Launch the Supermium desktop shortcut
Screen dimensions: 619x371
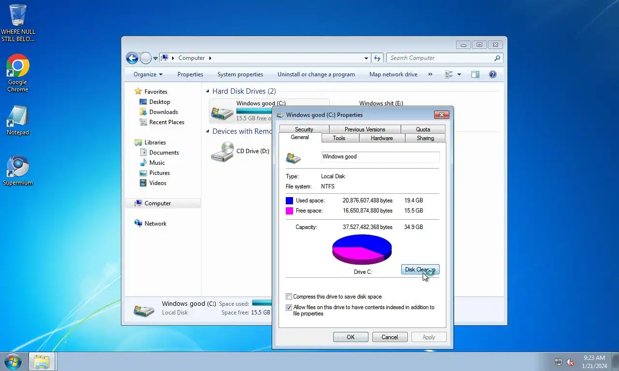[18, 171]
